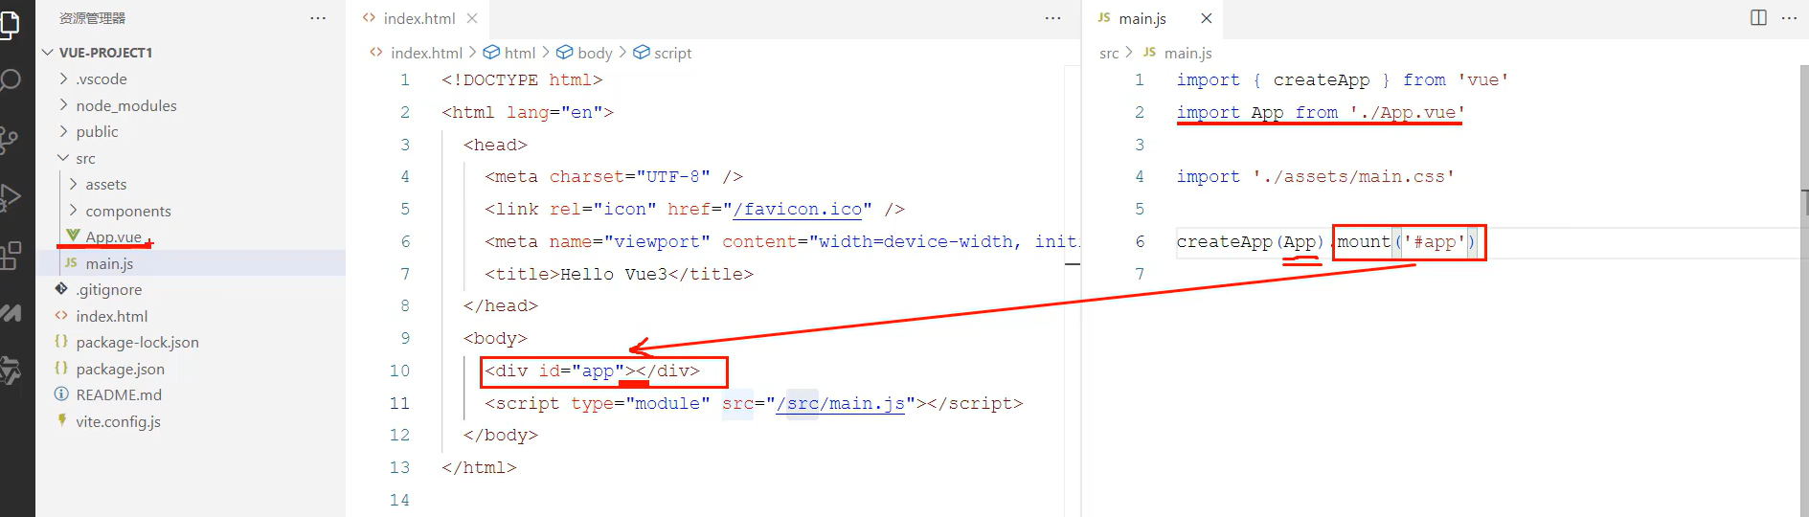Open the Source Control activity bar icon
Screen dimensions: 1809x517
coord(9,140)
